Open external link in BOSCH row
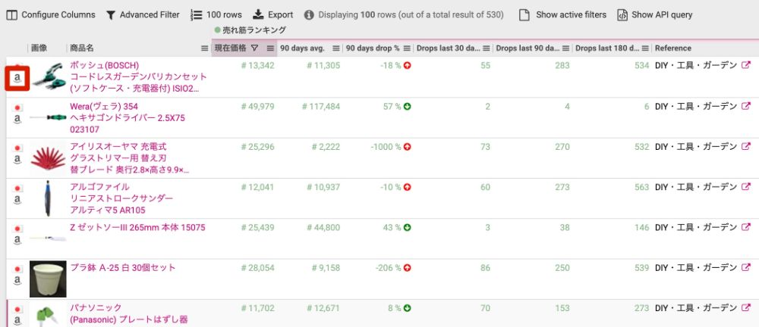Viewport: 759px width, 327px height. click(x=746, y=65)
